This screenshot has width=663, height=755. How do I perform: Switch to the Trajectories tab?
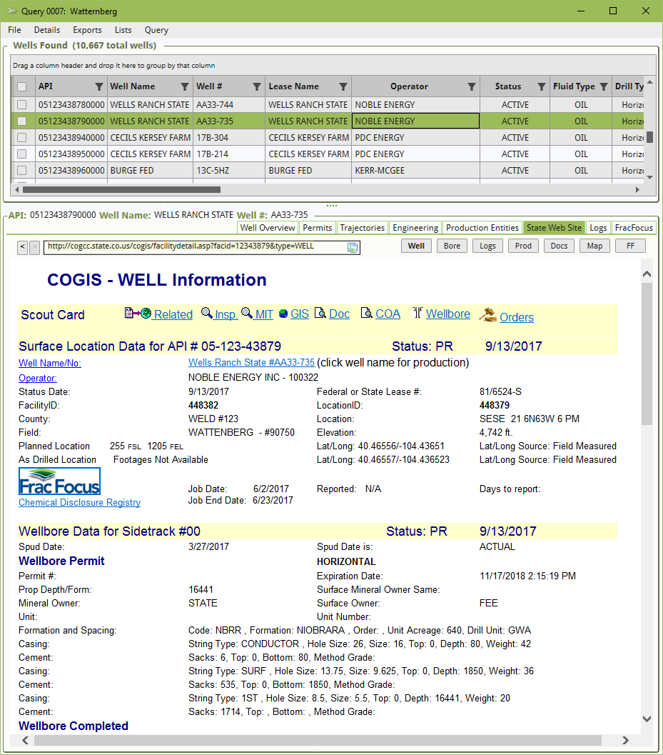(363, 228)
